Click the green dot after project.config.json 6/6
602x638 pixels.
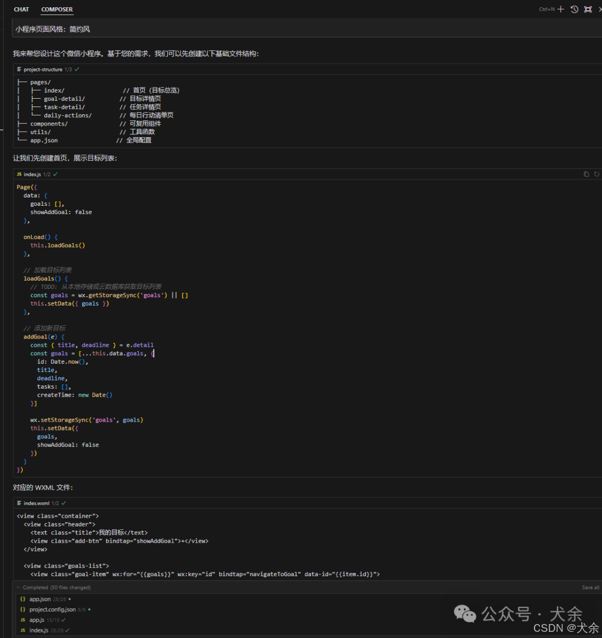click(x=89, y=610)
